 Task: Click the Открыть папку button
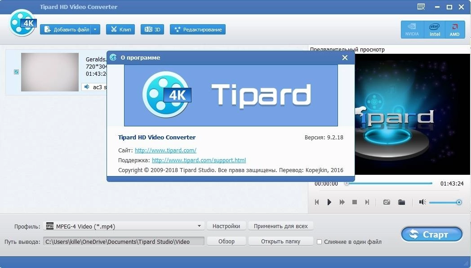click(x=280, y=242)
